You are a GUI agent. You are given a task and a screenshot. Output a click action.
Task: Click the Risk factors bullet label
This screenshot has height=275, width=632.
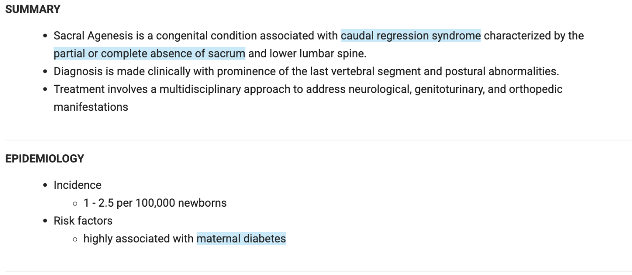pos(83,220)
